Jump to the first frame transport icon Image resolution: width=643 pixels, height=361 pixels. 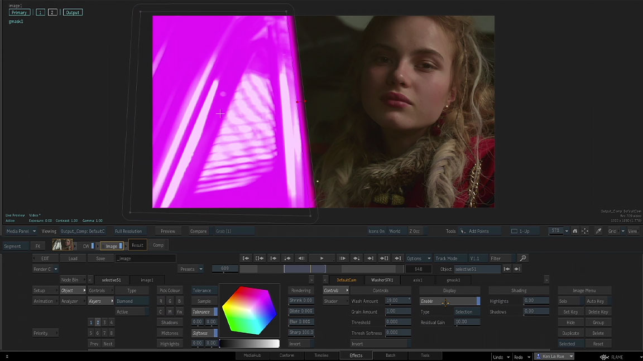(x=246, y=258)
